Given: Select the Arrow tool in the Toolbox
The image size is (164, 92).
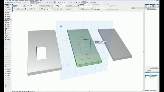Looking at the screenshot, I should click(x=8, y=7).
